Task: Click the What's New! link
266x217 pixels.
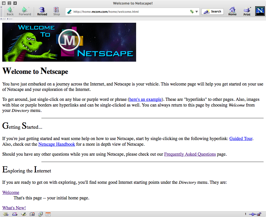Action: coord(14,208)
